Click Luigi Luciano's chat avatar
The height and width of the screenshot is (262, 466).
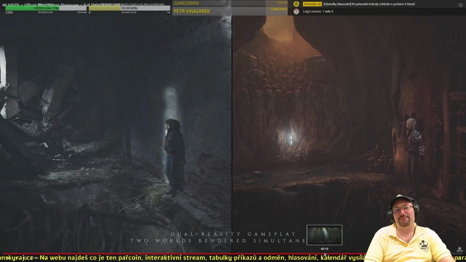click(296, 12)
